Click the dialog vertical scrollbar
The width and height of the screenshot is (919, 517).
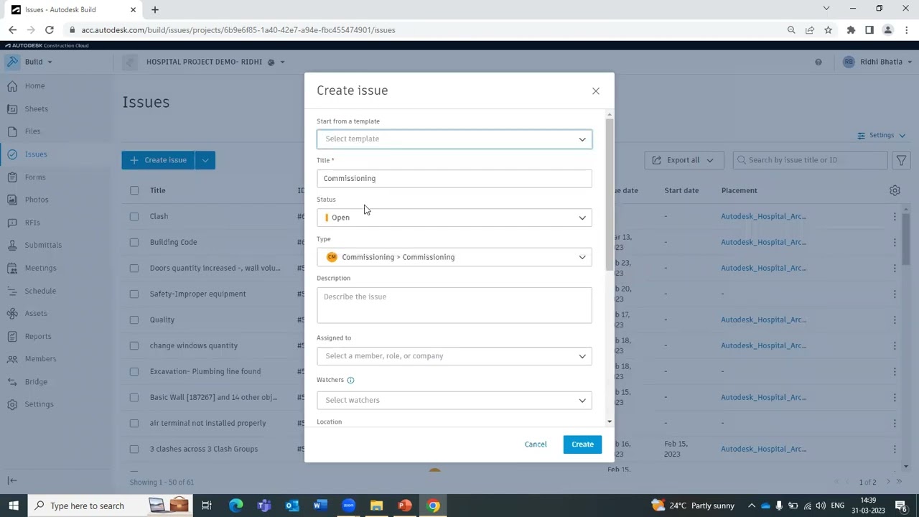(610, 194)
